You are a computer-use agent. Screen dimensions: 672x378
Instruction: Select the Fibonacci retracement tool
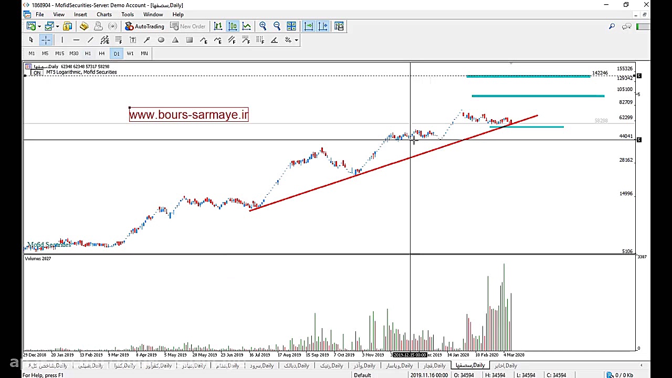point(119,40)
